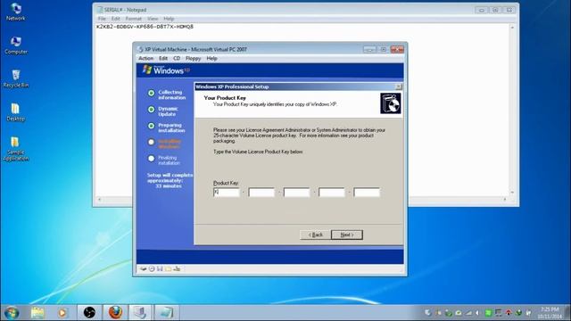Image resolution: width=571 pixels, height=321 pixels.
Task: Click the speaker volume tray icon
Action: [478, 313]
